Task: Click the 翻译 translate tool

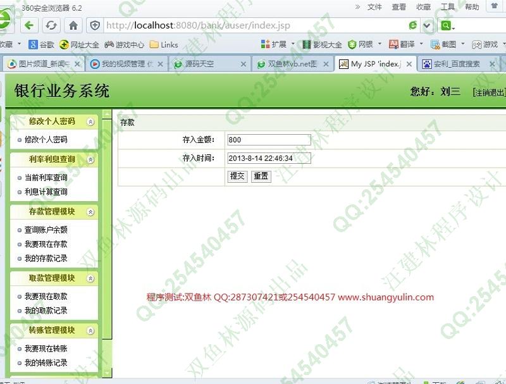Action: 402,44
